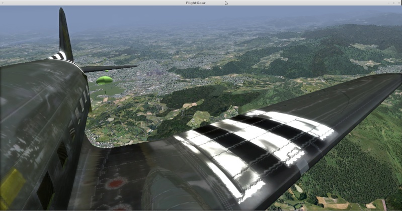Click the FlightGear window title text
The width and height of the screenshot is (402, 211).
196,3
